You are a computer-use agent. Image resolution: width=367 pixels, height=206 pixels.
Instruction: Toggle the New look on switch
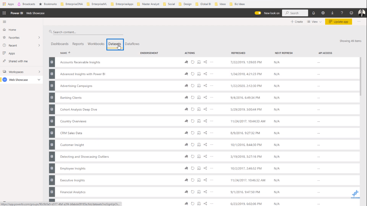click(258, 13)
